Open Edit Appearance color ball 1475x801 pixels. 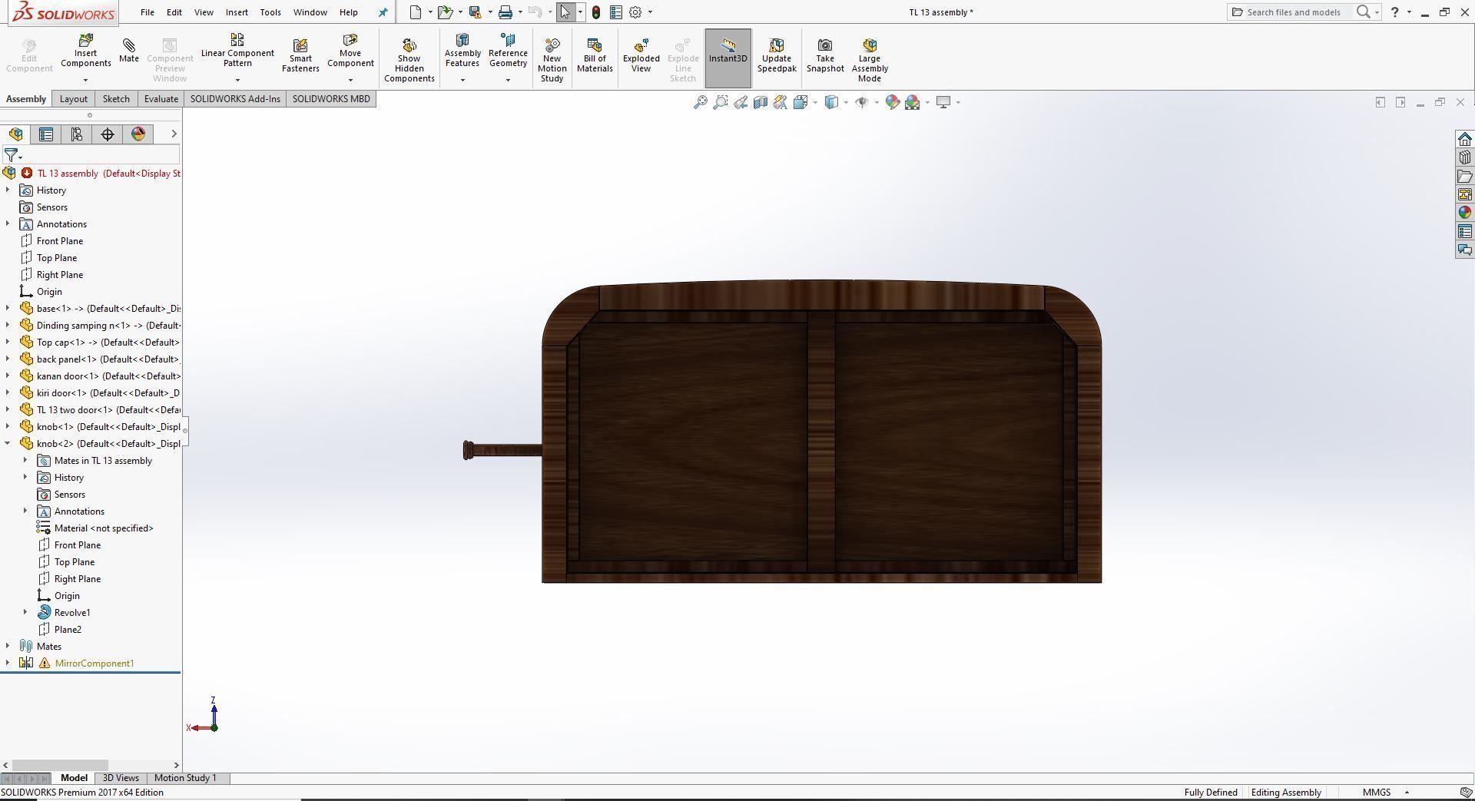[892, 102]
